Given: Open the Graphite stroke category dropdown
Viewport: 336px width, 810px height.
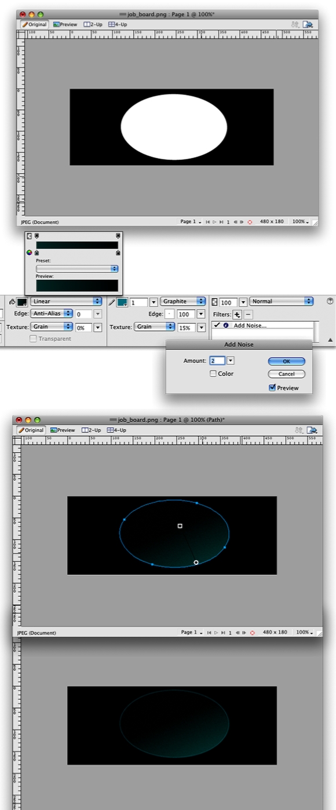Looking at the screenshot, I should (x=183, y=301).
